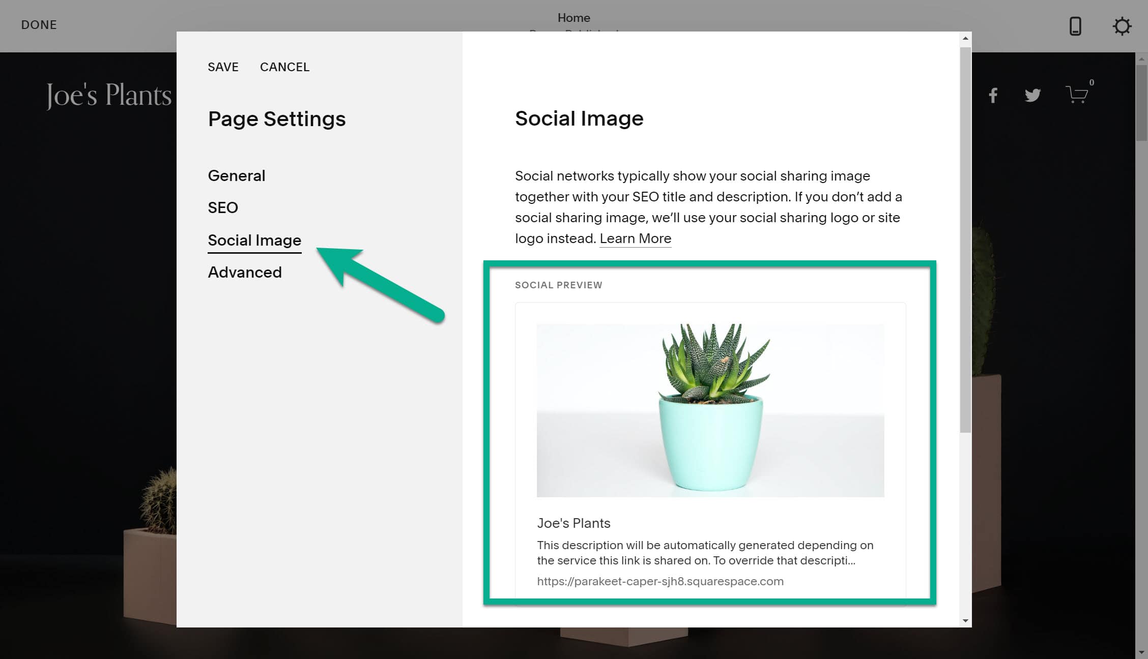This screenshot has width=1148, height=659.
Task: Click the scrollbar down arrow
Action: tap(964, 621)
